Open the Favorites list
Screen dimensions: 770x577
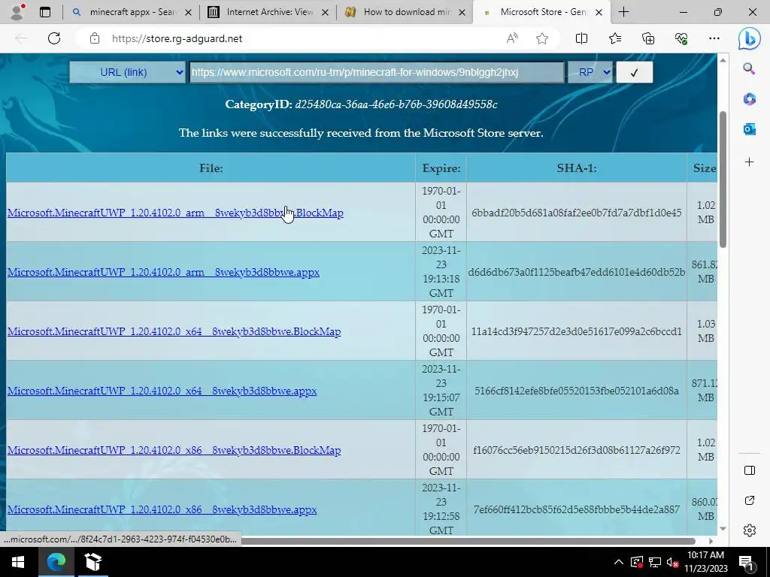point(615,38)
